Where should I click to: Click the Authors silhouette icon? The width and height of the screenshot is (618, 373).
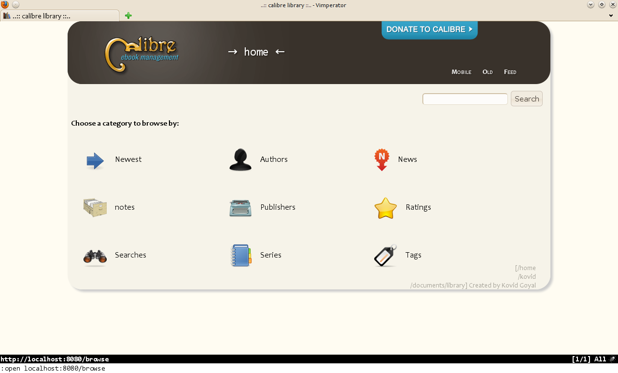tap(240, 160)
